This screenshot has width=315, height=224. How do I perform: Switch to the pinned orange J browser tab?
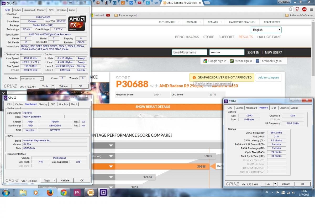[123, 3]
